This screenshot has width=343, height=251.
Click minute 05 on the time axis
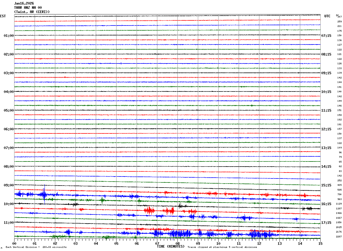[x=116, y=243]
